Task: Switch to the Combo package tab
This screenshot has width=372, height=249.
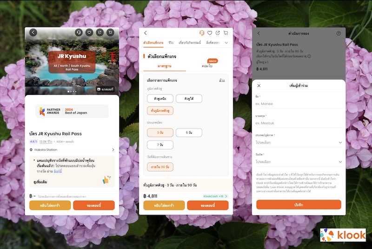Action: tap(207, 66)
